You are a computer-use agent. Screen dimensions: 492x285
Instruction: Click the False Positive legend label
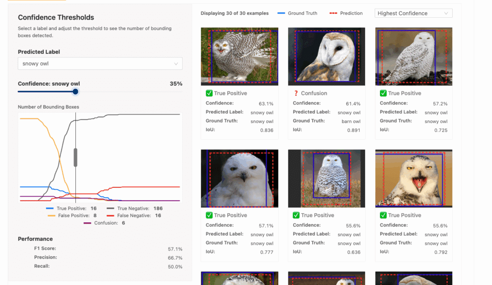(74, 216)
